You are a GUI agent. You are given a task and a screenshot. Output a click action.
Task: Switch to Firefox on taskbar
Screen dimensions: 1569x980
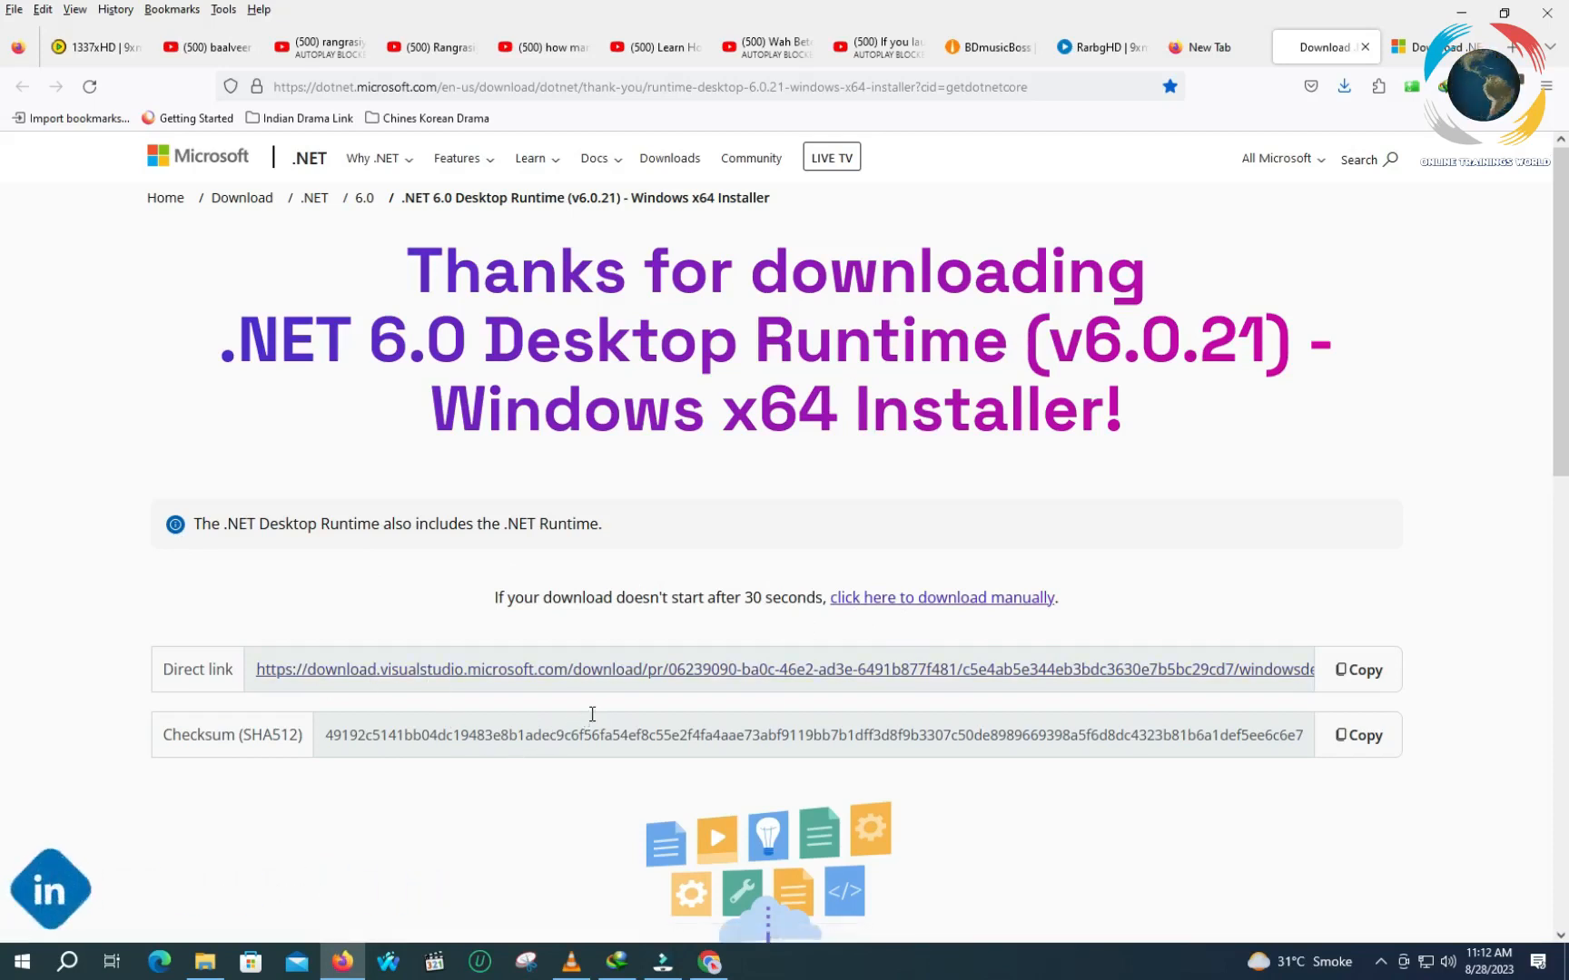[342, 961]
